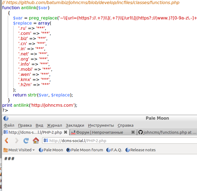Open the Файл menu
Screen dimensions: 197x191
coord(9,125)
